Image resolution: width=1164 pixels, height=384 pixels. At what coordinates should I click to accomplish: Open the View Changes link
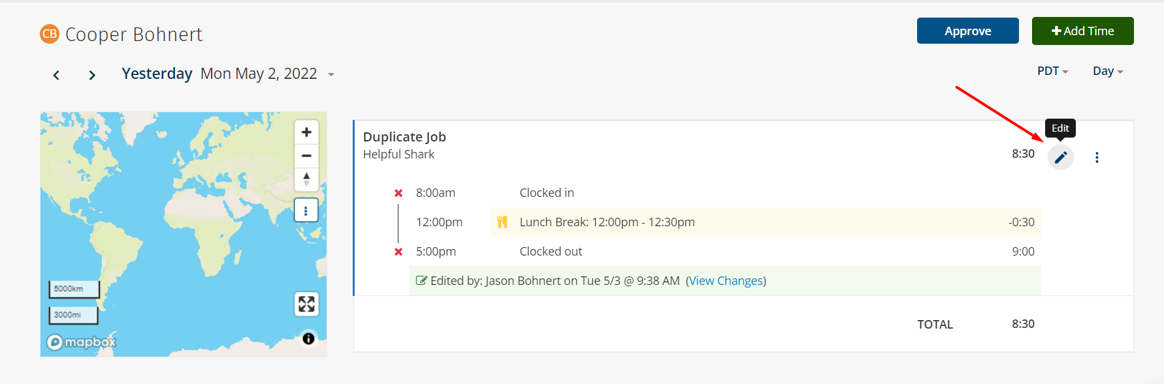coord(726,281)
